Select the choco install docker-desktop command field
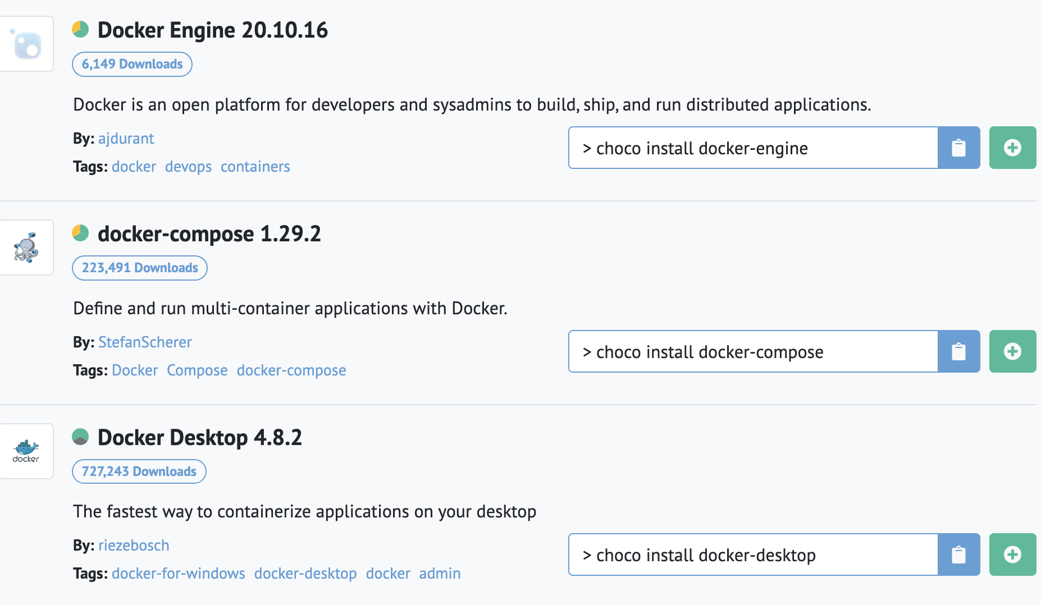This screenshot has width=1041, height=605. pyautogui.click(x=752, y=555)
